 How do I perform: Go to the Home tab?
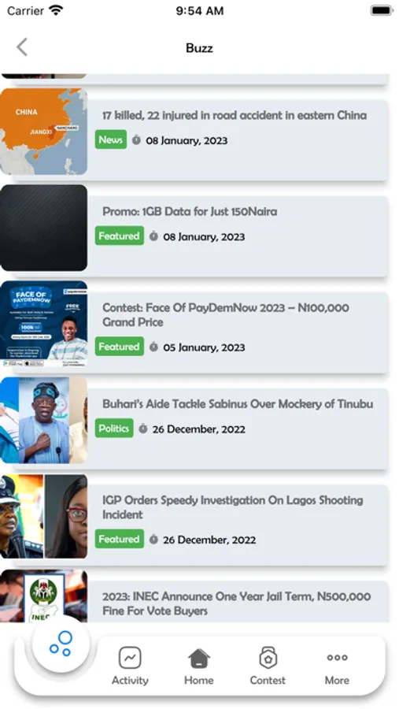click(x=199, y=666)
